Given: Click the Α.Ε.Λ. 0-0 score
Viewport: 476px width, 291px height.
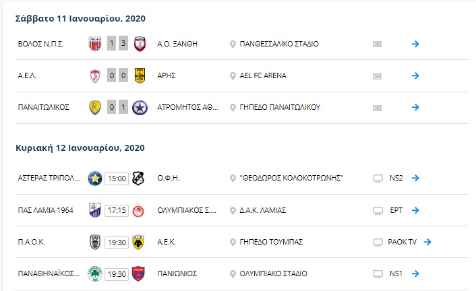Looking at the screenshot, I should [117, 75].
